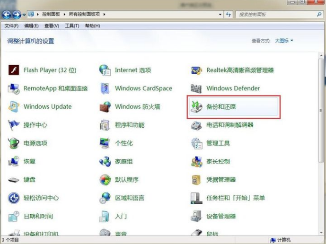This screenshot has width=326, height=244.
Task: Open the recent pages dropdown beside Forward
Action: [x=24, y=15]
